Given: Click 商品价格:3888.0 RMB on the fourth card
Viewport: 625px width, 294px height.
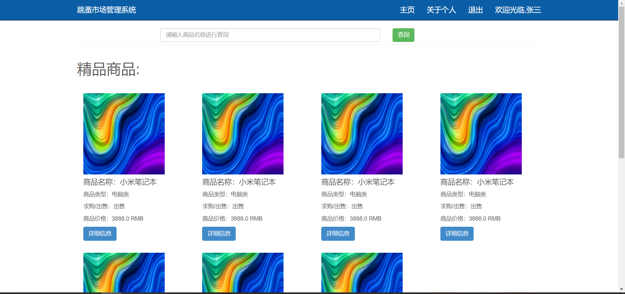Looking at the screenshot, I should (x=470, y=219).
